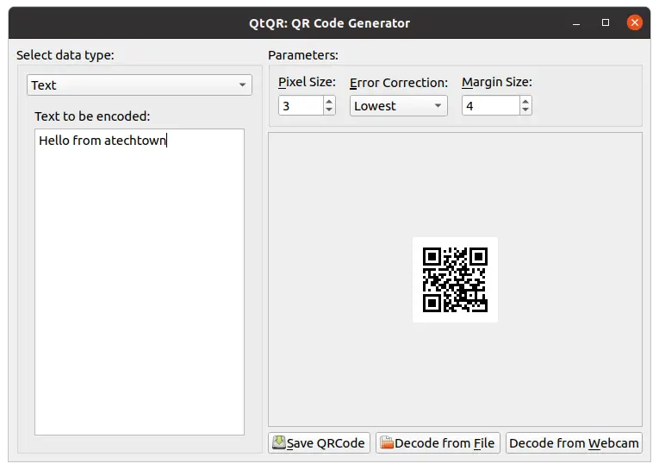Increase Margin Size with up arrow
Image resolution: width=659 pixels, height=470 pixels.
[x=525, y=101]
